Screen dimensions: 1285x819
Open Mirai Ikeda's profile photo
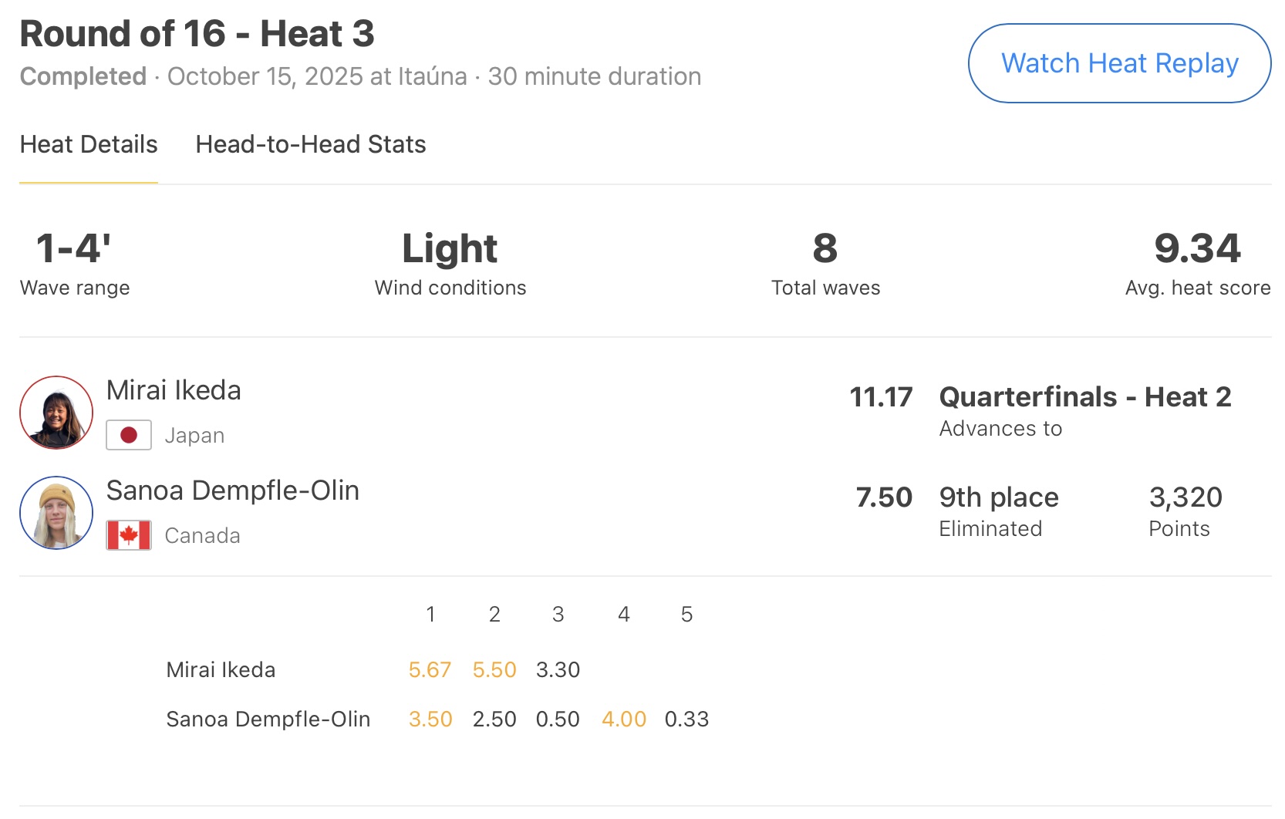point(56,413)
